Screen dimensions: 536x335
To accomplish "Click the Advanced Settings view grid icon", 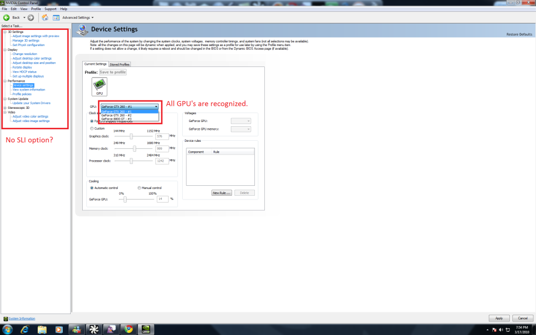I will (56, 17).
